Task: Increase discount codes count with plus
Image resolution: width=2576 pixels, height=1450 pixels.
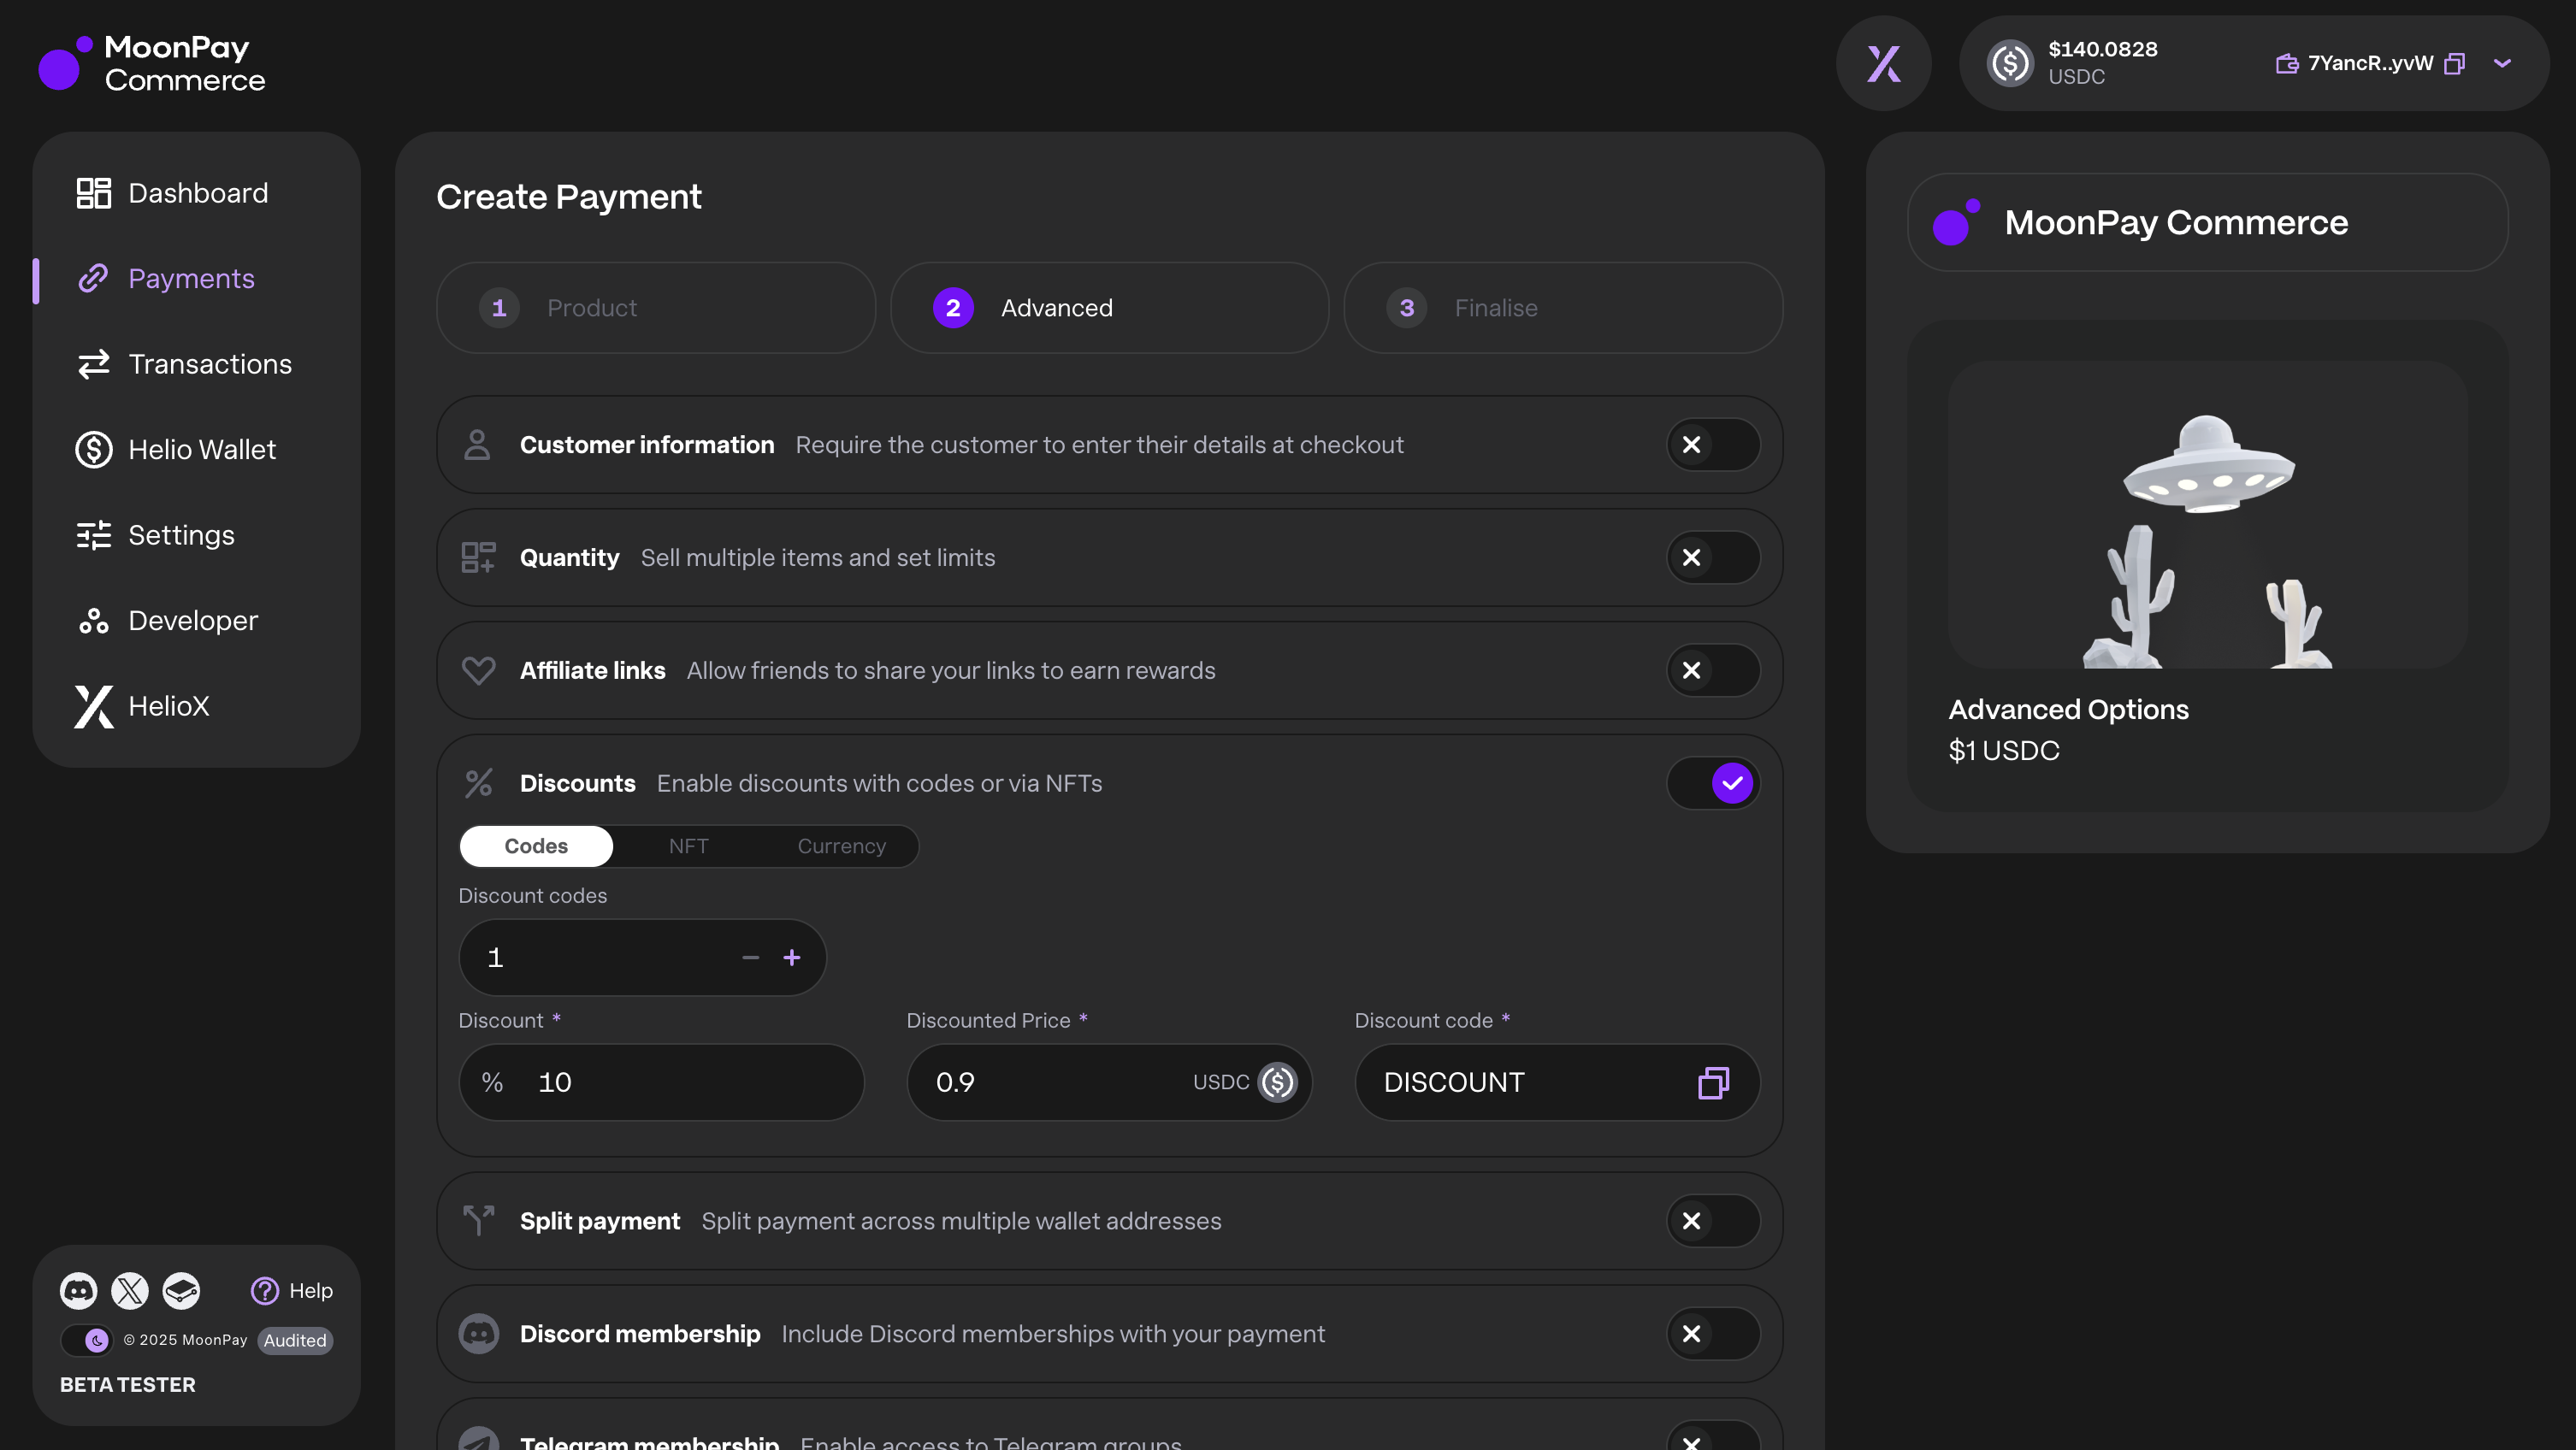Action: (792, 958)
